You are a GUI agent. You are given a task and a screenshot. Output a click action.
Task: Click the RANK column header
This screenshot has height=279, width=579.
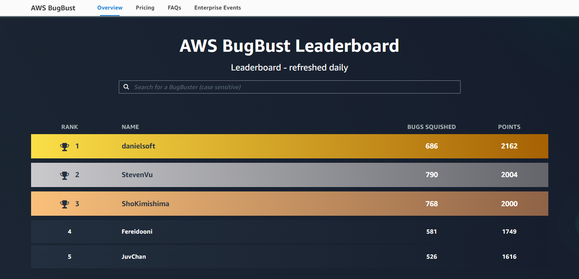[70, 127]
